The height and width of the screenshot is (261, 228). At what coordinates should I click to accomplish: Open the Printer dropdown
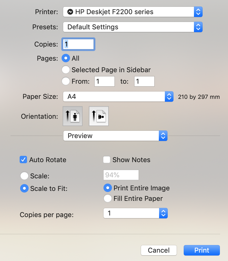click(133, 12)
